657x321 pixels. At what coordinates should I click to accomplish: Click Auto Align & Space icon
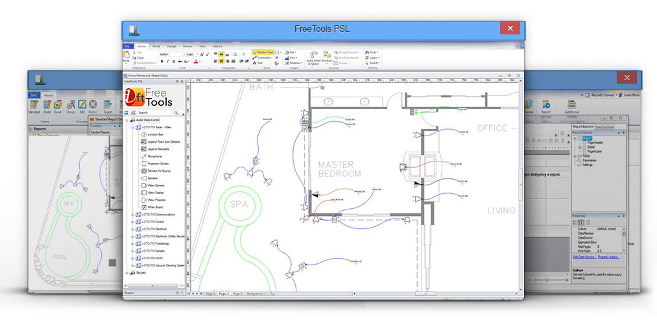coord(313,58)
